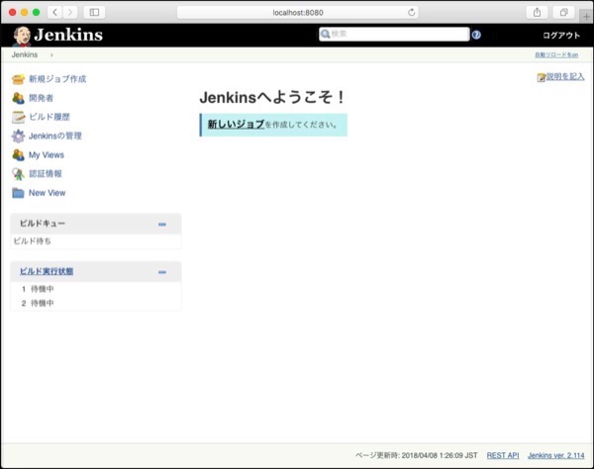Open the REST API link
This screenshot has height=469, width=594.
503,455
